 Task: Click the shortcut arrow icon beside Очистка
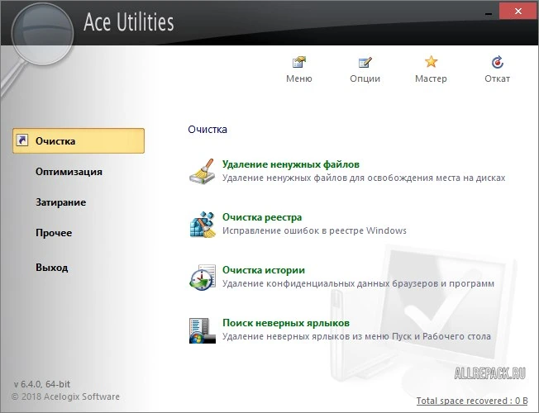click(22, 140)
